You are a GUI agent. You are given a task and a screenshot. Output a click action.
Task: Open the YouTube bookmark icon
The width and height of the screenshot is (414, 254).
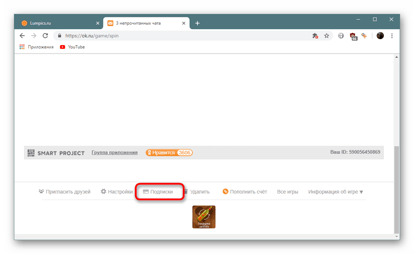tap(62, 47)
